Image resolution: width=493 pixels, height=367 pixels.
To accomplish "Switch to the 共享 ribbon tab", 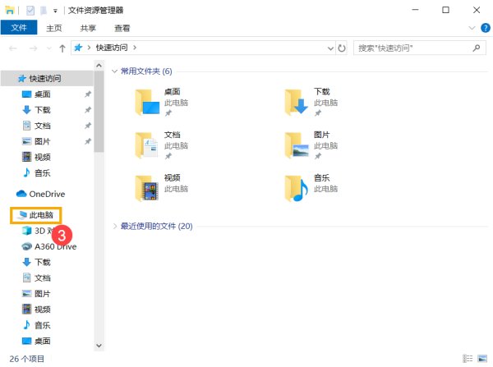I will point(88,28).
